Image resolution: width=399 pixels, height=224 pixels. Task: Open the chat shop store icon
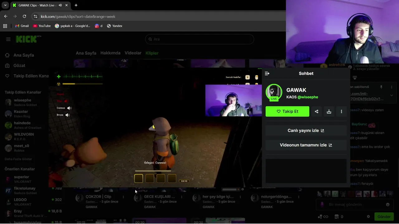click(337, 217)
